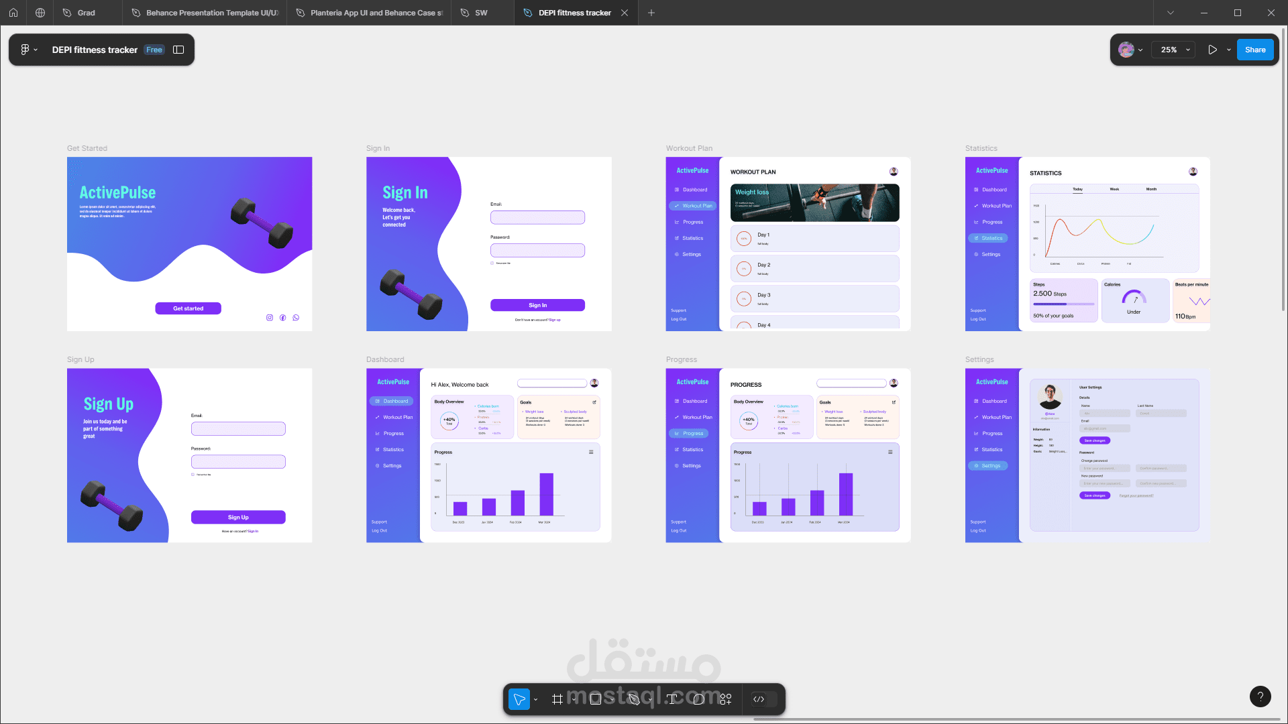
Task: Expand the present options chevron
Action: tap(1229, 50)
